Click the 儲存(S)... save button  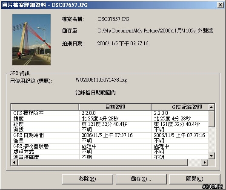point(141,179)
